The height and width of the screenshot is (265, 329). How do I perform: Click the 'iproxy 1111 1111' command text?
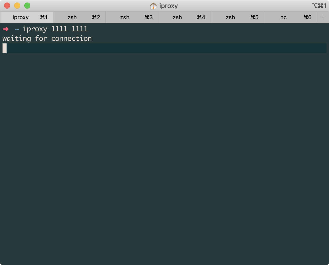pyautogui.click(x=55, y=29)
